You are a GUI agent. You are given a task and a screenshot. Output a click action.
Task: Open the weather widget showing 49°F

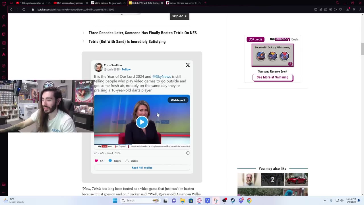tap(14, 200)
